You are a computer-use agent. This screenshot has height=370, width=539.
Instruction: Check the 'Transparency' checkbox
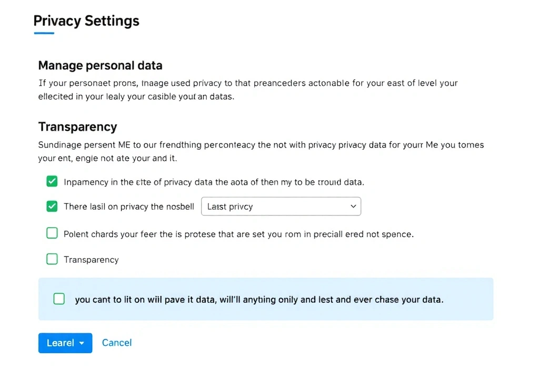click(x=52, y=259)
